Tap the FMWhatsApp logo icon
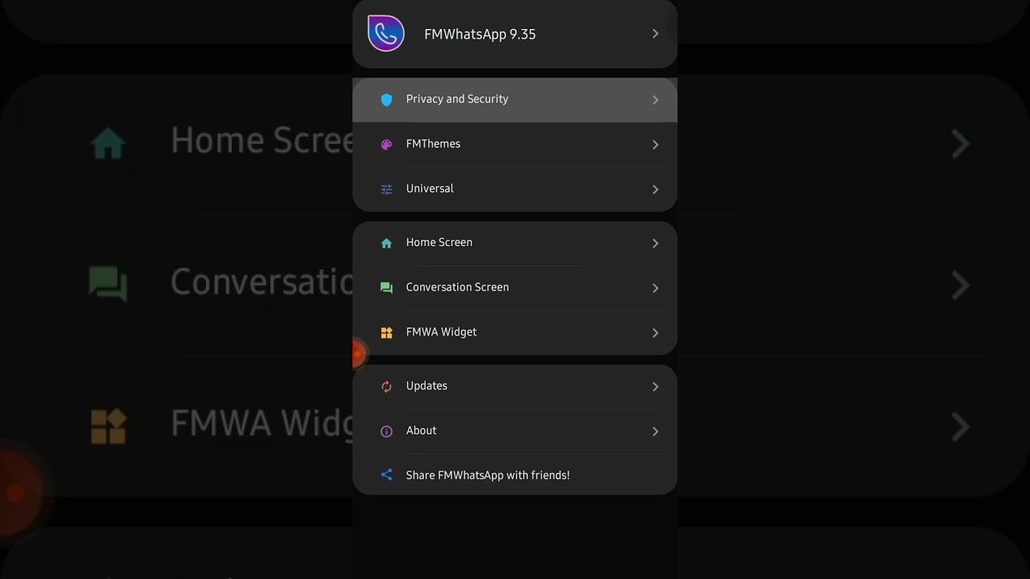 385,34
